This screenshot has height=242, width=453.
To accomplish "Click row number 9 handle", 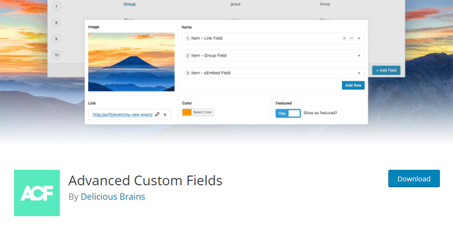I will (x=57, y=39).
